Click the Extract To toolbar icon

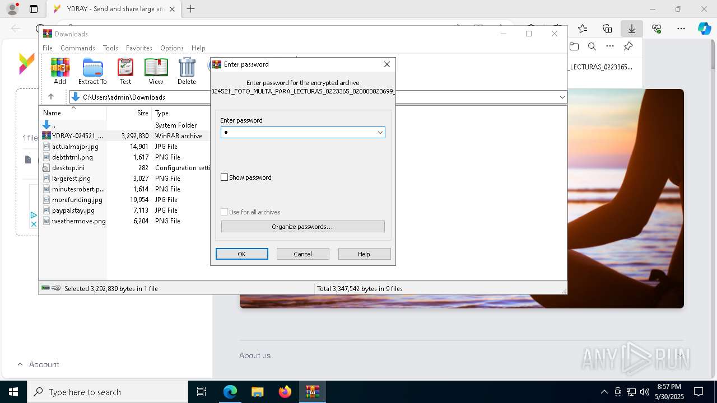(x=92, y=71)
